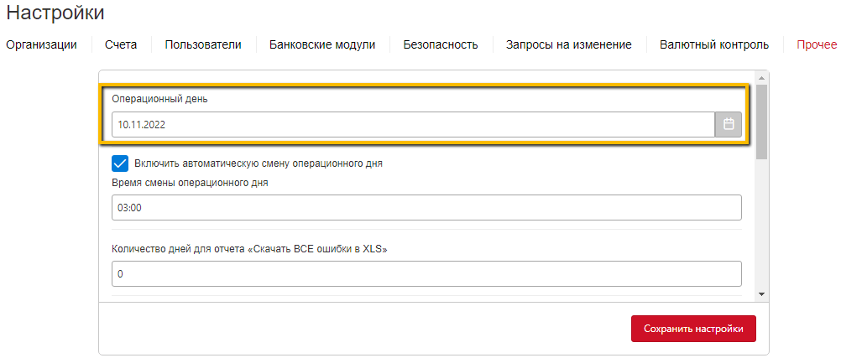Click the Время смены операционного дня field
Screen dimensions: 841x358
(x=426, y=207)
